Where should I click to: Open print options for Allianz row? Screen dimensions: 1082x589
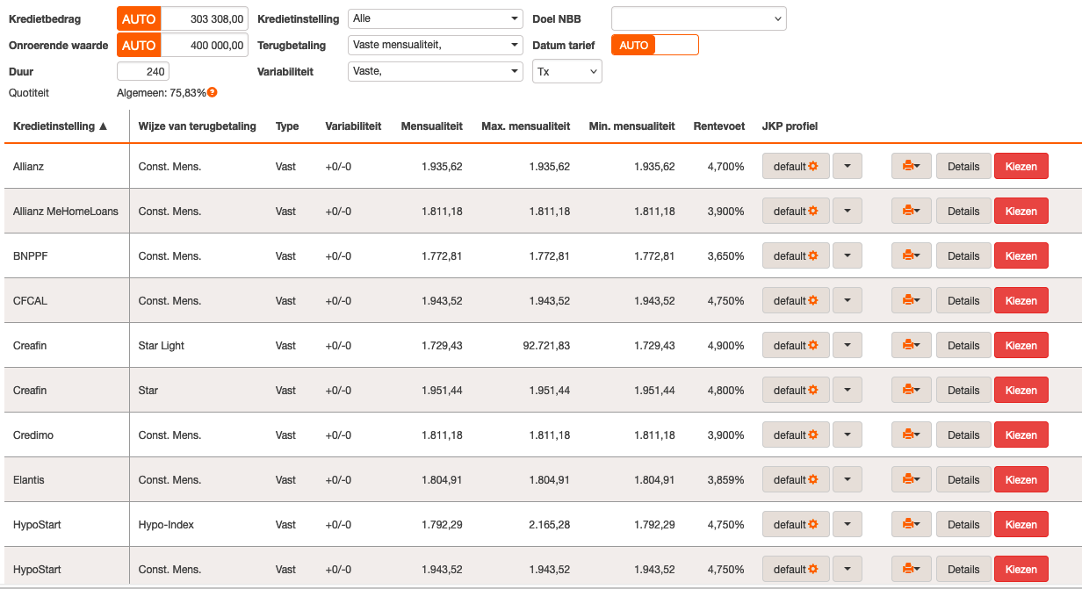tap(911, 167)
